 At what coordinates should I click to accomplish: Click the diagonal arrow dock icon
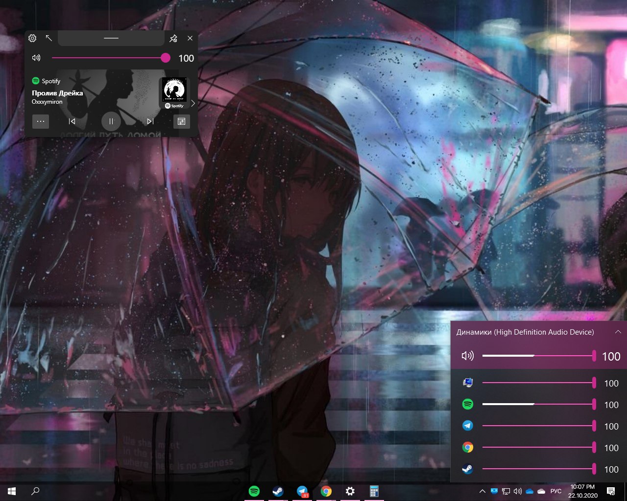pos(48,38)
